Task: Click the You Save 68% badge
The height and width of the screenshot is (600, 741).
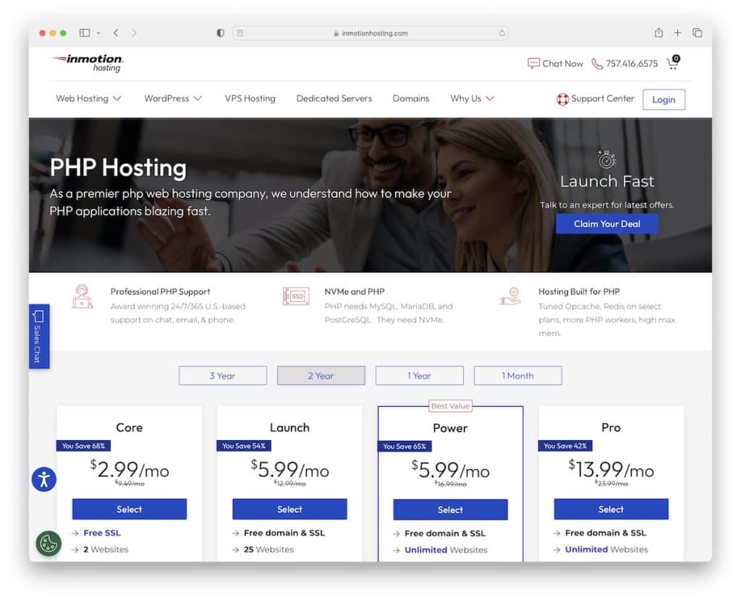Action: click(84, 446)
